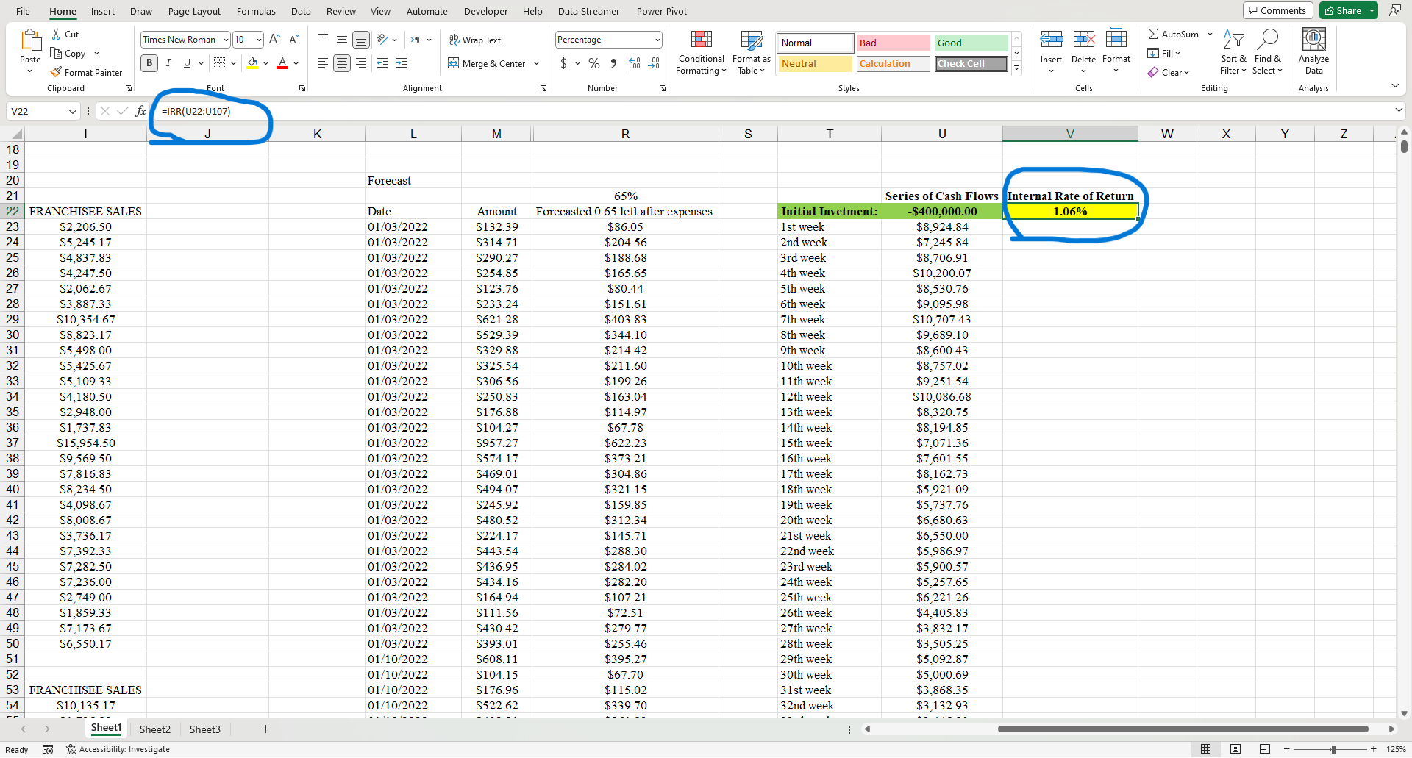This screenshot has width=1412, height=758.
Task: Toggle Italic formatting
Action: (x=168, y=63)
